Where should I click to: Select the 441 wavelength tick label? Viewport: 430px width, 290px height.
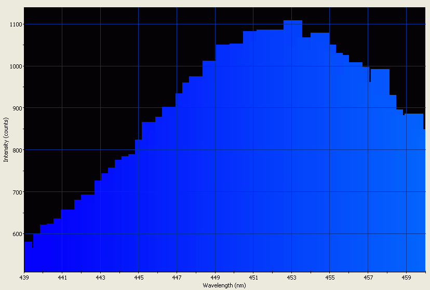[62, 278]
